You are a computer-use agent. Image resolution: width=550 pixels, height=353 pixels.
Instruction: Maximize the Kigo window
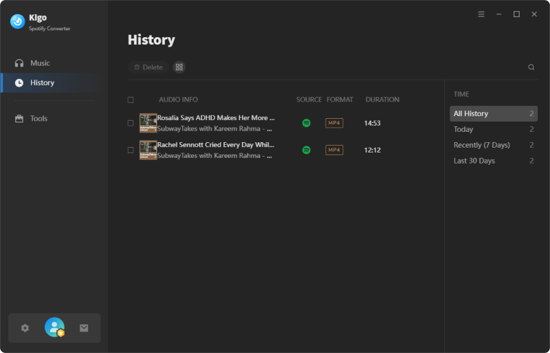(516, 14)
